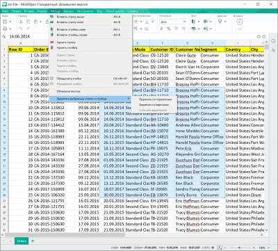This screenshot has width=278, height=251.
Task: Open the Файл menu
Action: click(x=5, y=11)
